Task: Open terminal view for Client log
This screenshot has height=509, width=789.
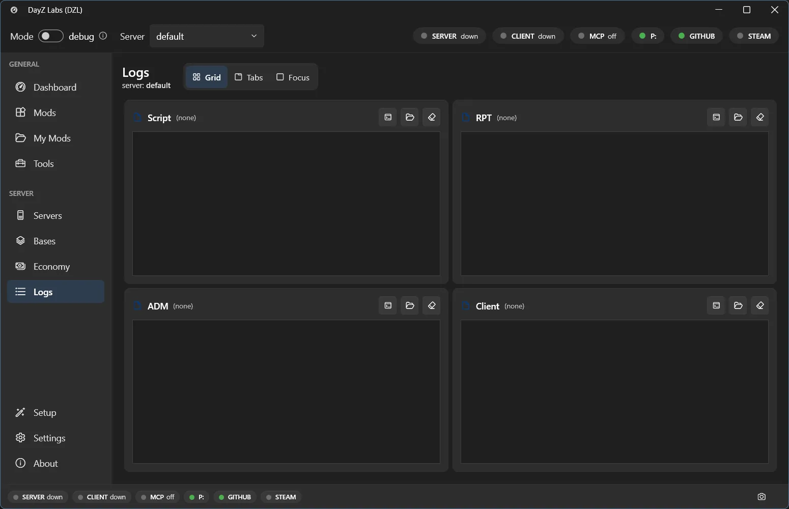Action: click(x=716, y=306)
